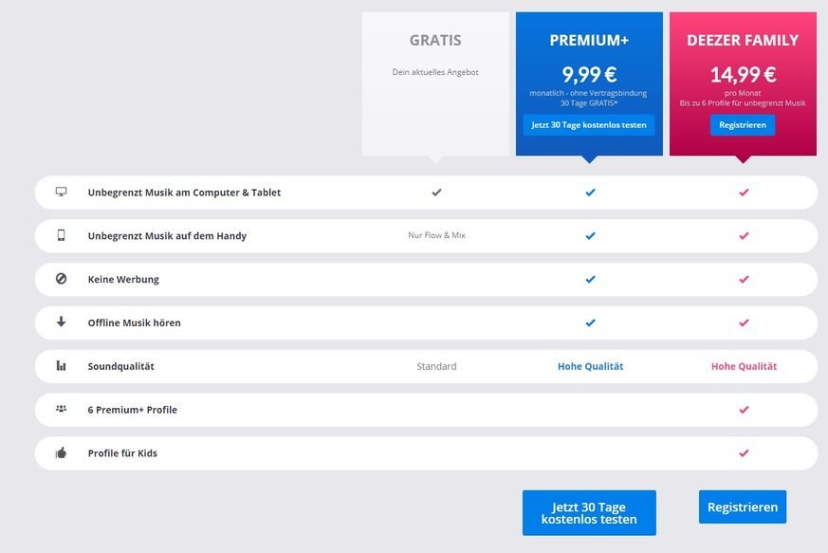The image size is (828, 553).
Task: Click pink Family checkmark for Profile für Kids
Action: (x=744, y=452)
